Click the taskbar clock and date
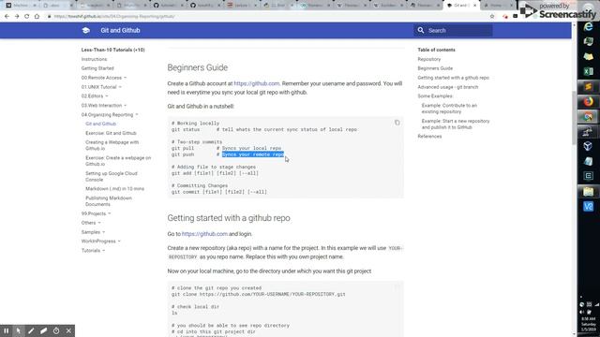This screenshot has height=337, width=600. pyautogui.click(x=589, y=324)
